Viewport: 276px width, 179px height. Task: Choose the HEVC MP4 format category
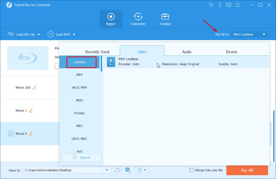[79, 88]
